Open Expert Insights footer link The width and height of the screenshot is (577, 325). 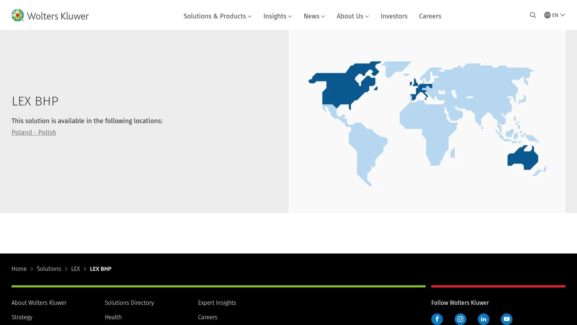[x=217, y=303]
